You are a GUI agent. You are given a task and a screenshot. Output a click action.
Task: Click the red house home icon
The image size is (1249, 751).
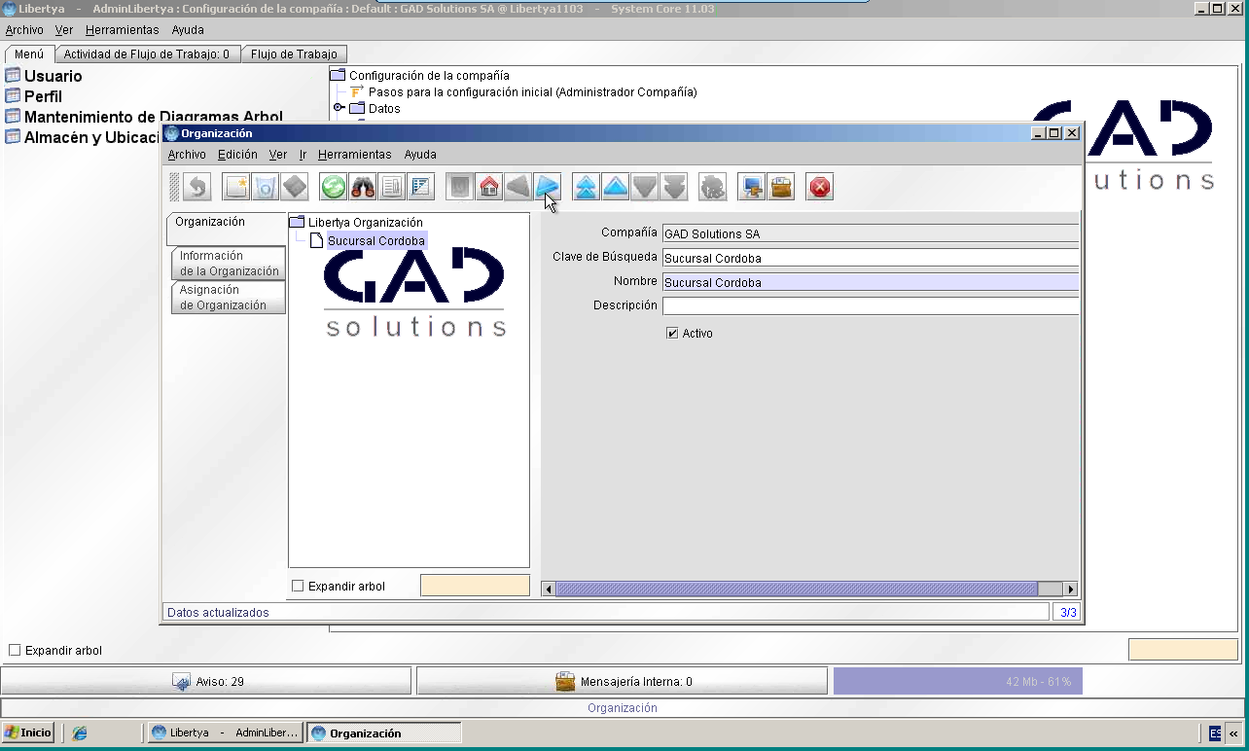(489, 187)
